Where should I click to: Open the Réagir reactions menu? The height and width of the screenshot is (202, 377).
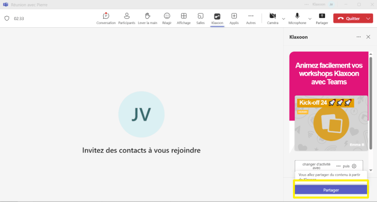[x=167, y=18]
